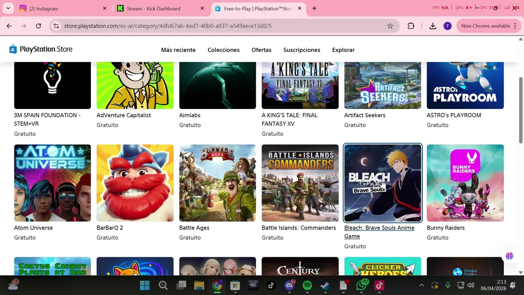Select Artifact Seekers cover image

click(383, 85)
